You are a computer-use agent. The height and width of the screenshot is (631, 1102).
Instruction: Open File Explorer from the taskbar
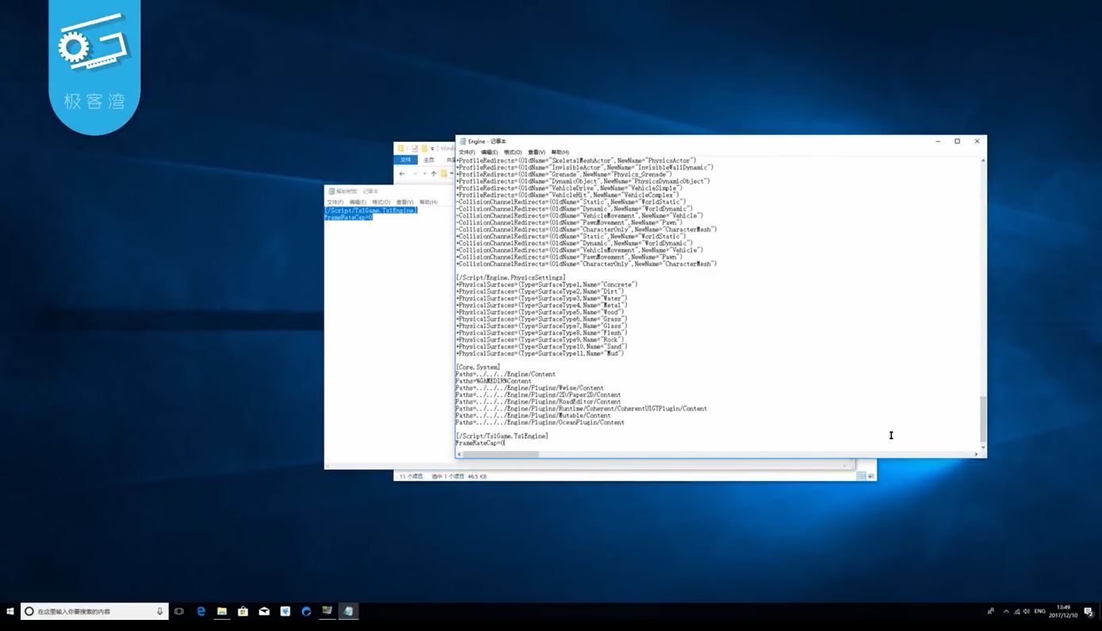point(222,611)
